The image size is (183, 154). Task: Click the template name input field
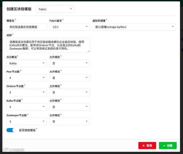27,27
